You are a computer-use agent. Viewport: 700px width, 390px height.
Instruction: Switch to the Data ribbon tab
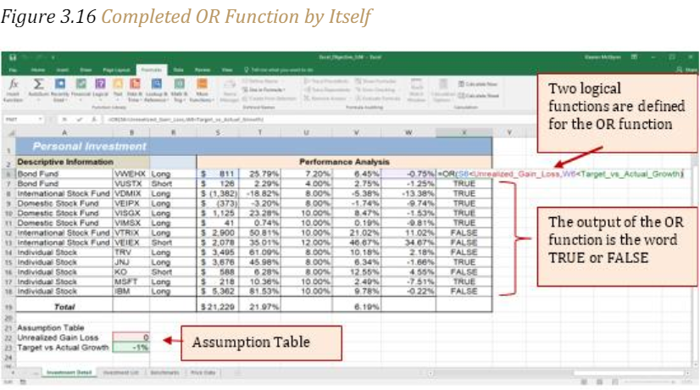tap(178, 70)
